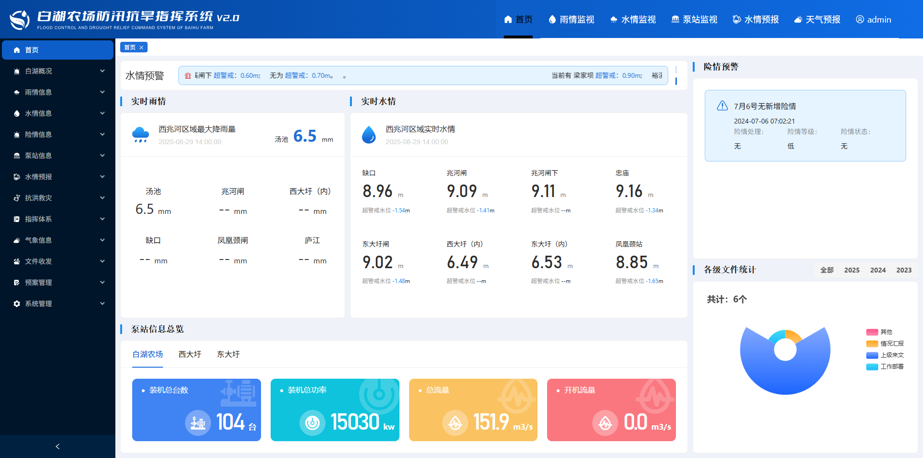Expand the 泵站信息 sidebar submenu
The height and width of the screenshot is (458, 923).
(58, 156)
